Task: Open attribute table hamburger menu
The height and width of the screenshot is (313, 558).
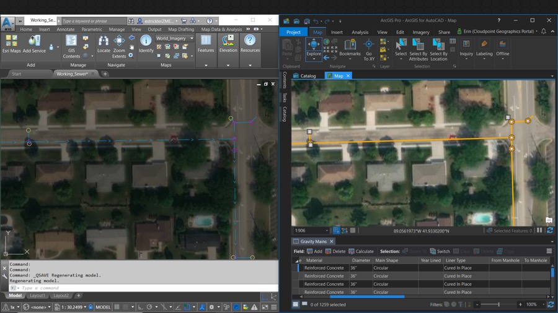Action: (549, 251)
